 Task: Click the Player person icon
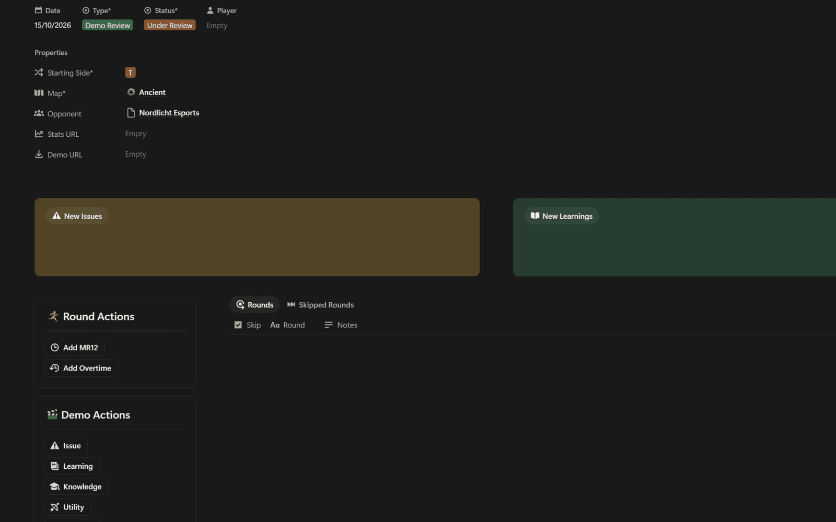[210, 10]
